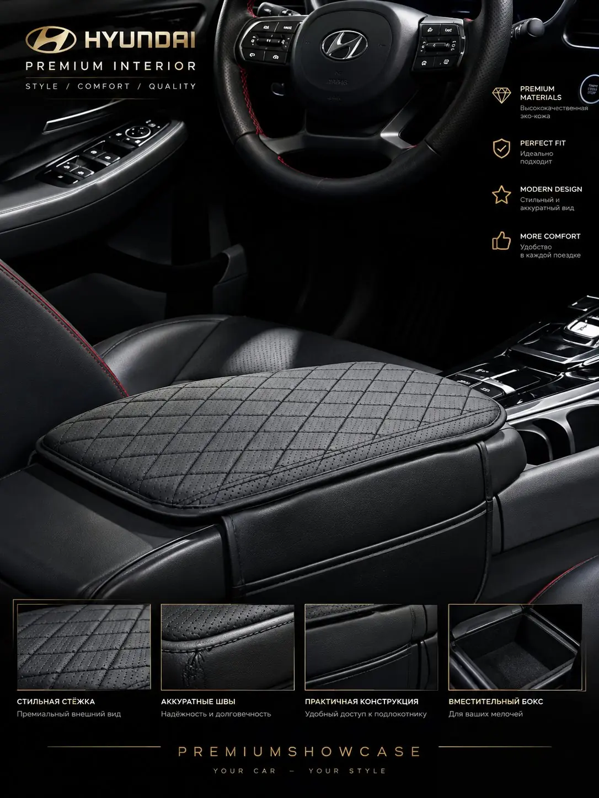Image resolution: width=599 pixels, height=798 pixels.
Task: Select the shield checkmark Perfect Fit icon
Action: (x=501, y=148)
